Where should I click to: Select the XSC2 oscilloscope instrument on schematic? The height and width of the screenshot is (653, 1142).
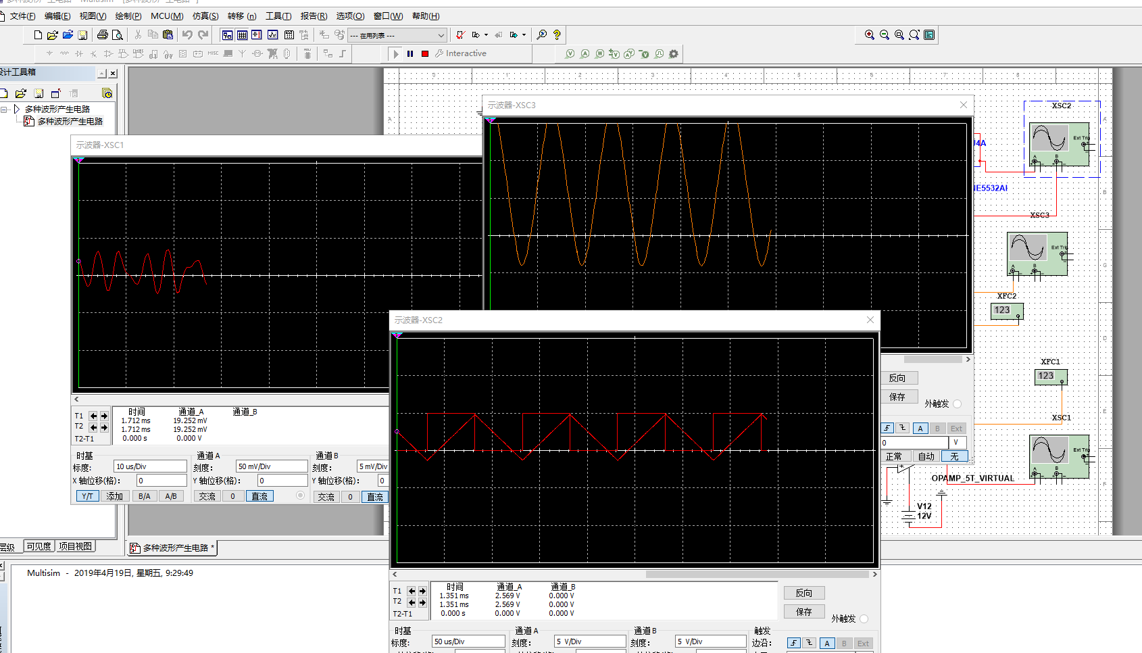[x=1059, y=144]
